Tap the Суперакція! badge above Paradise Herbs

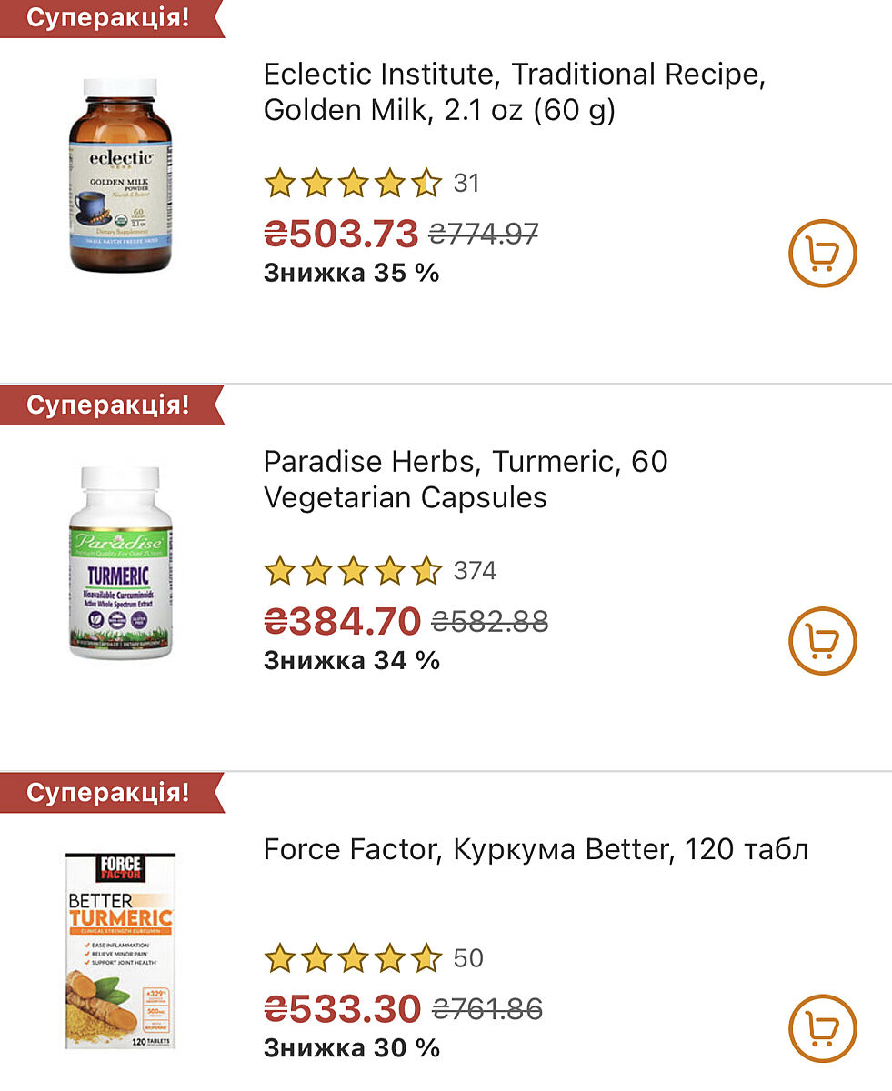[108, 405]
